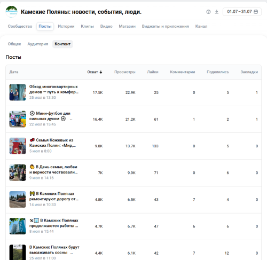
Task: Click the help question mark icon
Action: (x=208, y=12)
